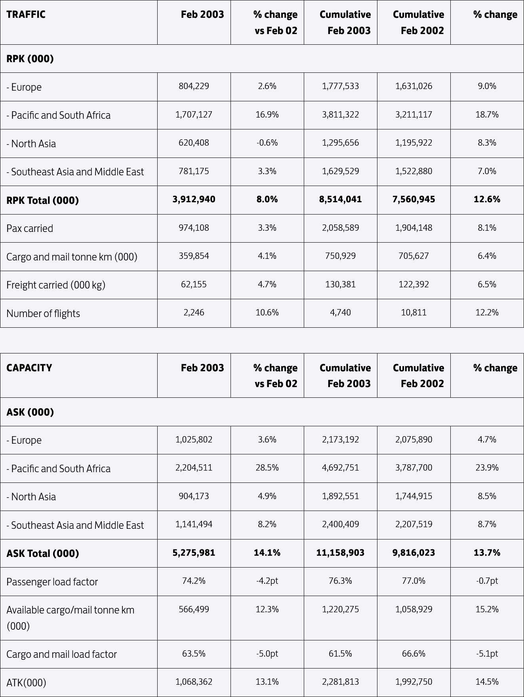
Task: Select the RPK Total Feb 2003 value 3,912,940
Action: [194, 199]
